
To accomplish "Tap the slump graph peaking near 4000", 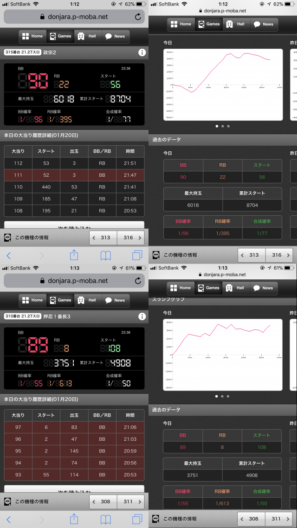I will coord(222,354).
